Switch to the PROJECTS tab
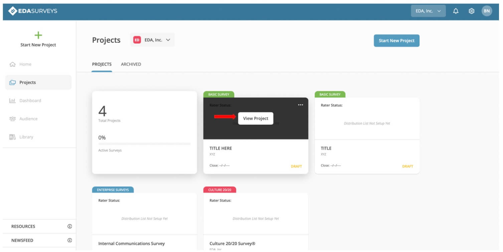 [102, 64]
